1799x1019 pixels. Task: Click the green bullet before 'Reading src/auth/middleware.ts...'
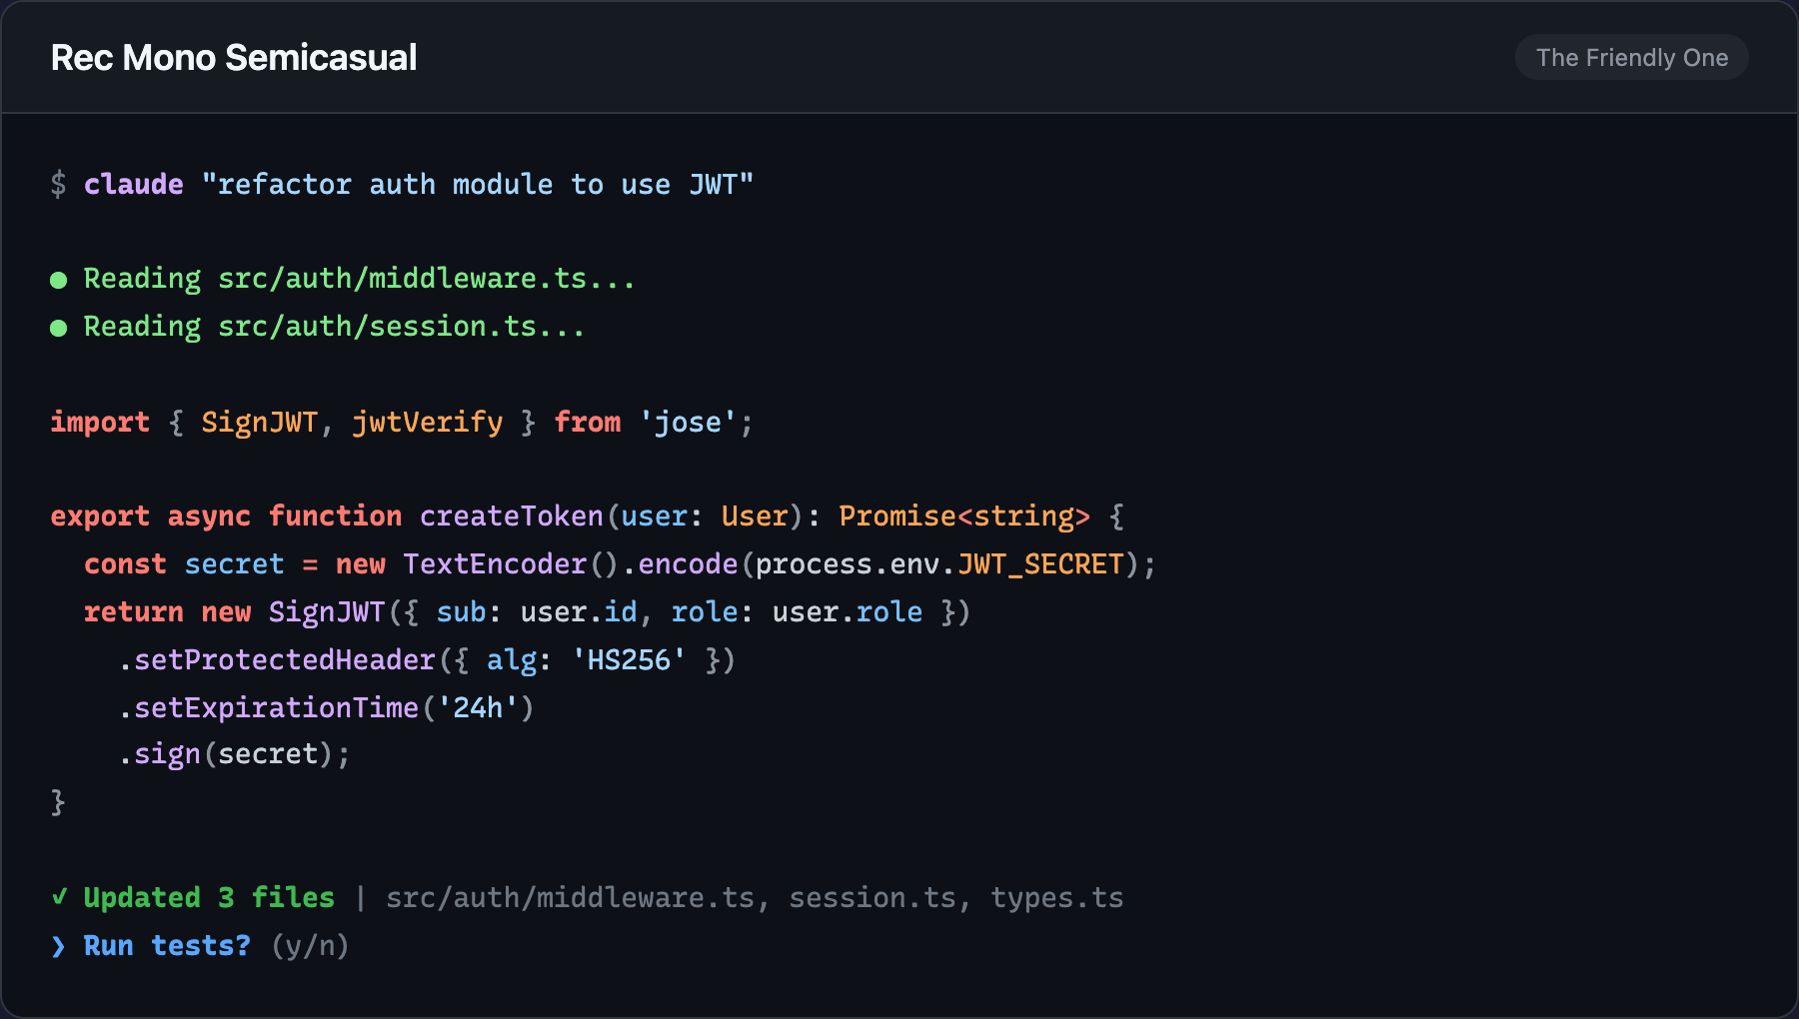tap(59, 280)
